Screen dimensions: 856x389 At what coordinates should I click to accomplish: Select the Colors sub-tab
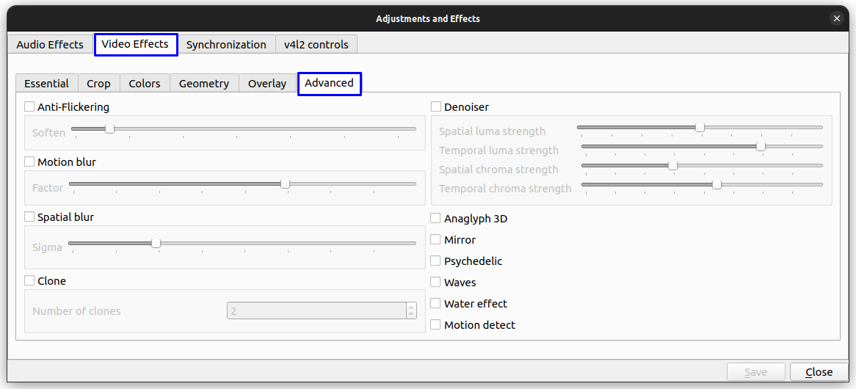point(145,84)
